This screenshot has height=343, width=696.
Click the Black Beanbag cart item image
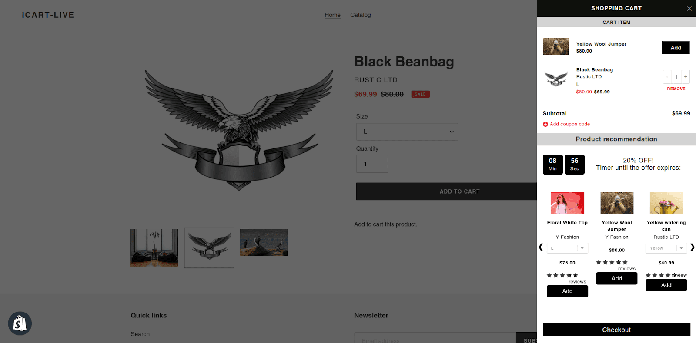556,78
